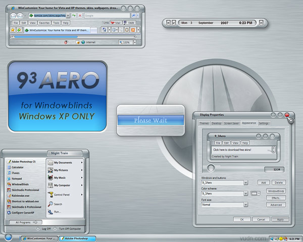
Task: Click the globe Internet zone icon
Action: (x=83, y=42)
